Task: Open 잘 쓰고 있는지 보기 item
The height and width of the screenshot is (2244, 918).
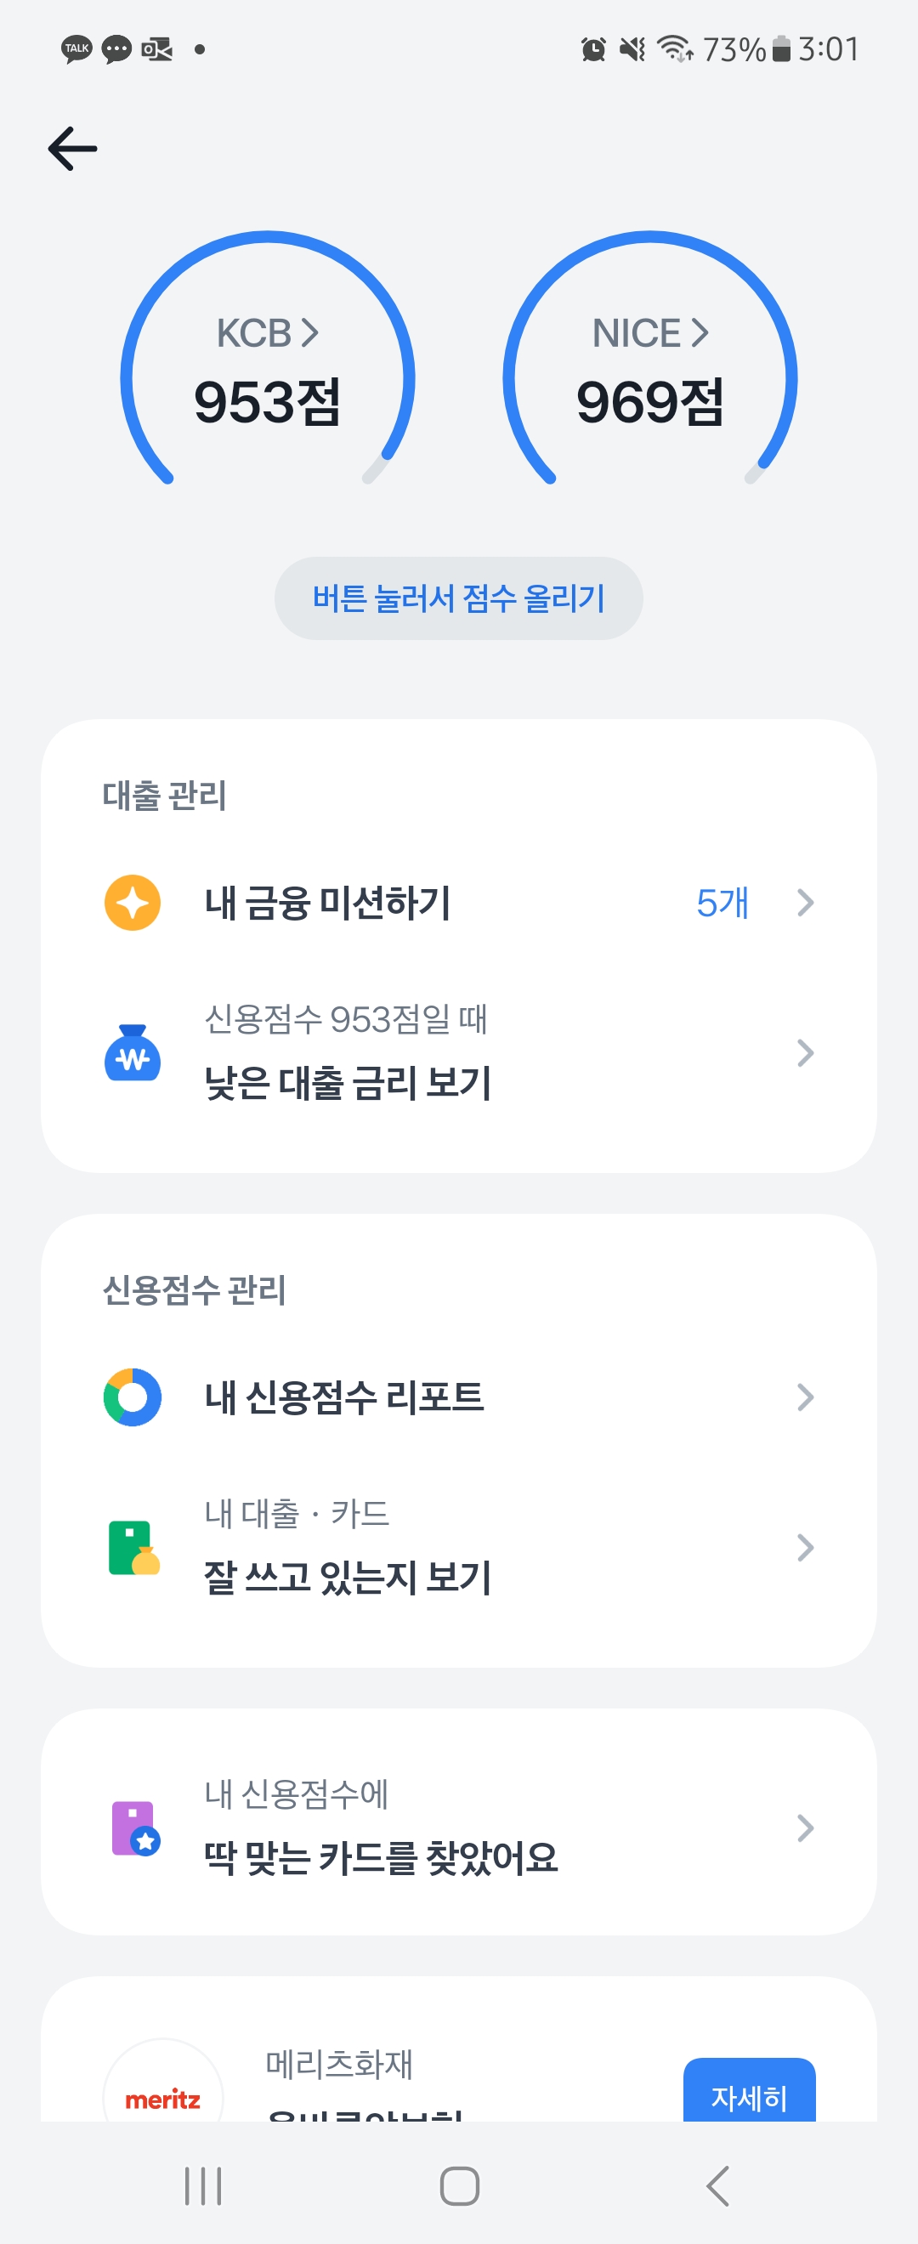Action: click(348, 1577)
